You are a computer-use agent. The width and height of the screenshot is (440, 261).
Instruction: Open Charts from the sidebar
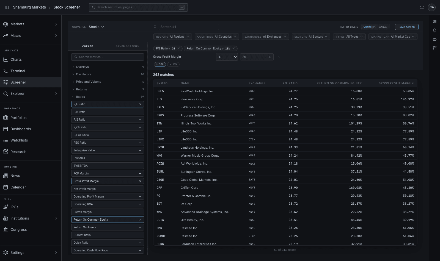coord(31,60)
